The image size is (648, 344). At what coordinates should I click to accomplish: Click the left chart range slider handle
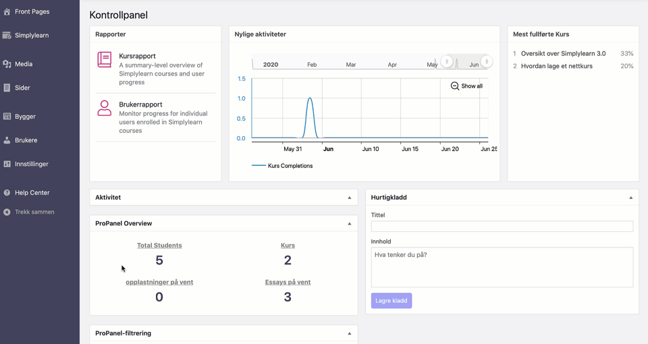447,62
